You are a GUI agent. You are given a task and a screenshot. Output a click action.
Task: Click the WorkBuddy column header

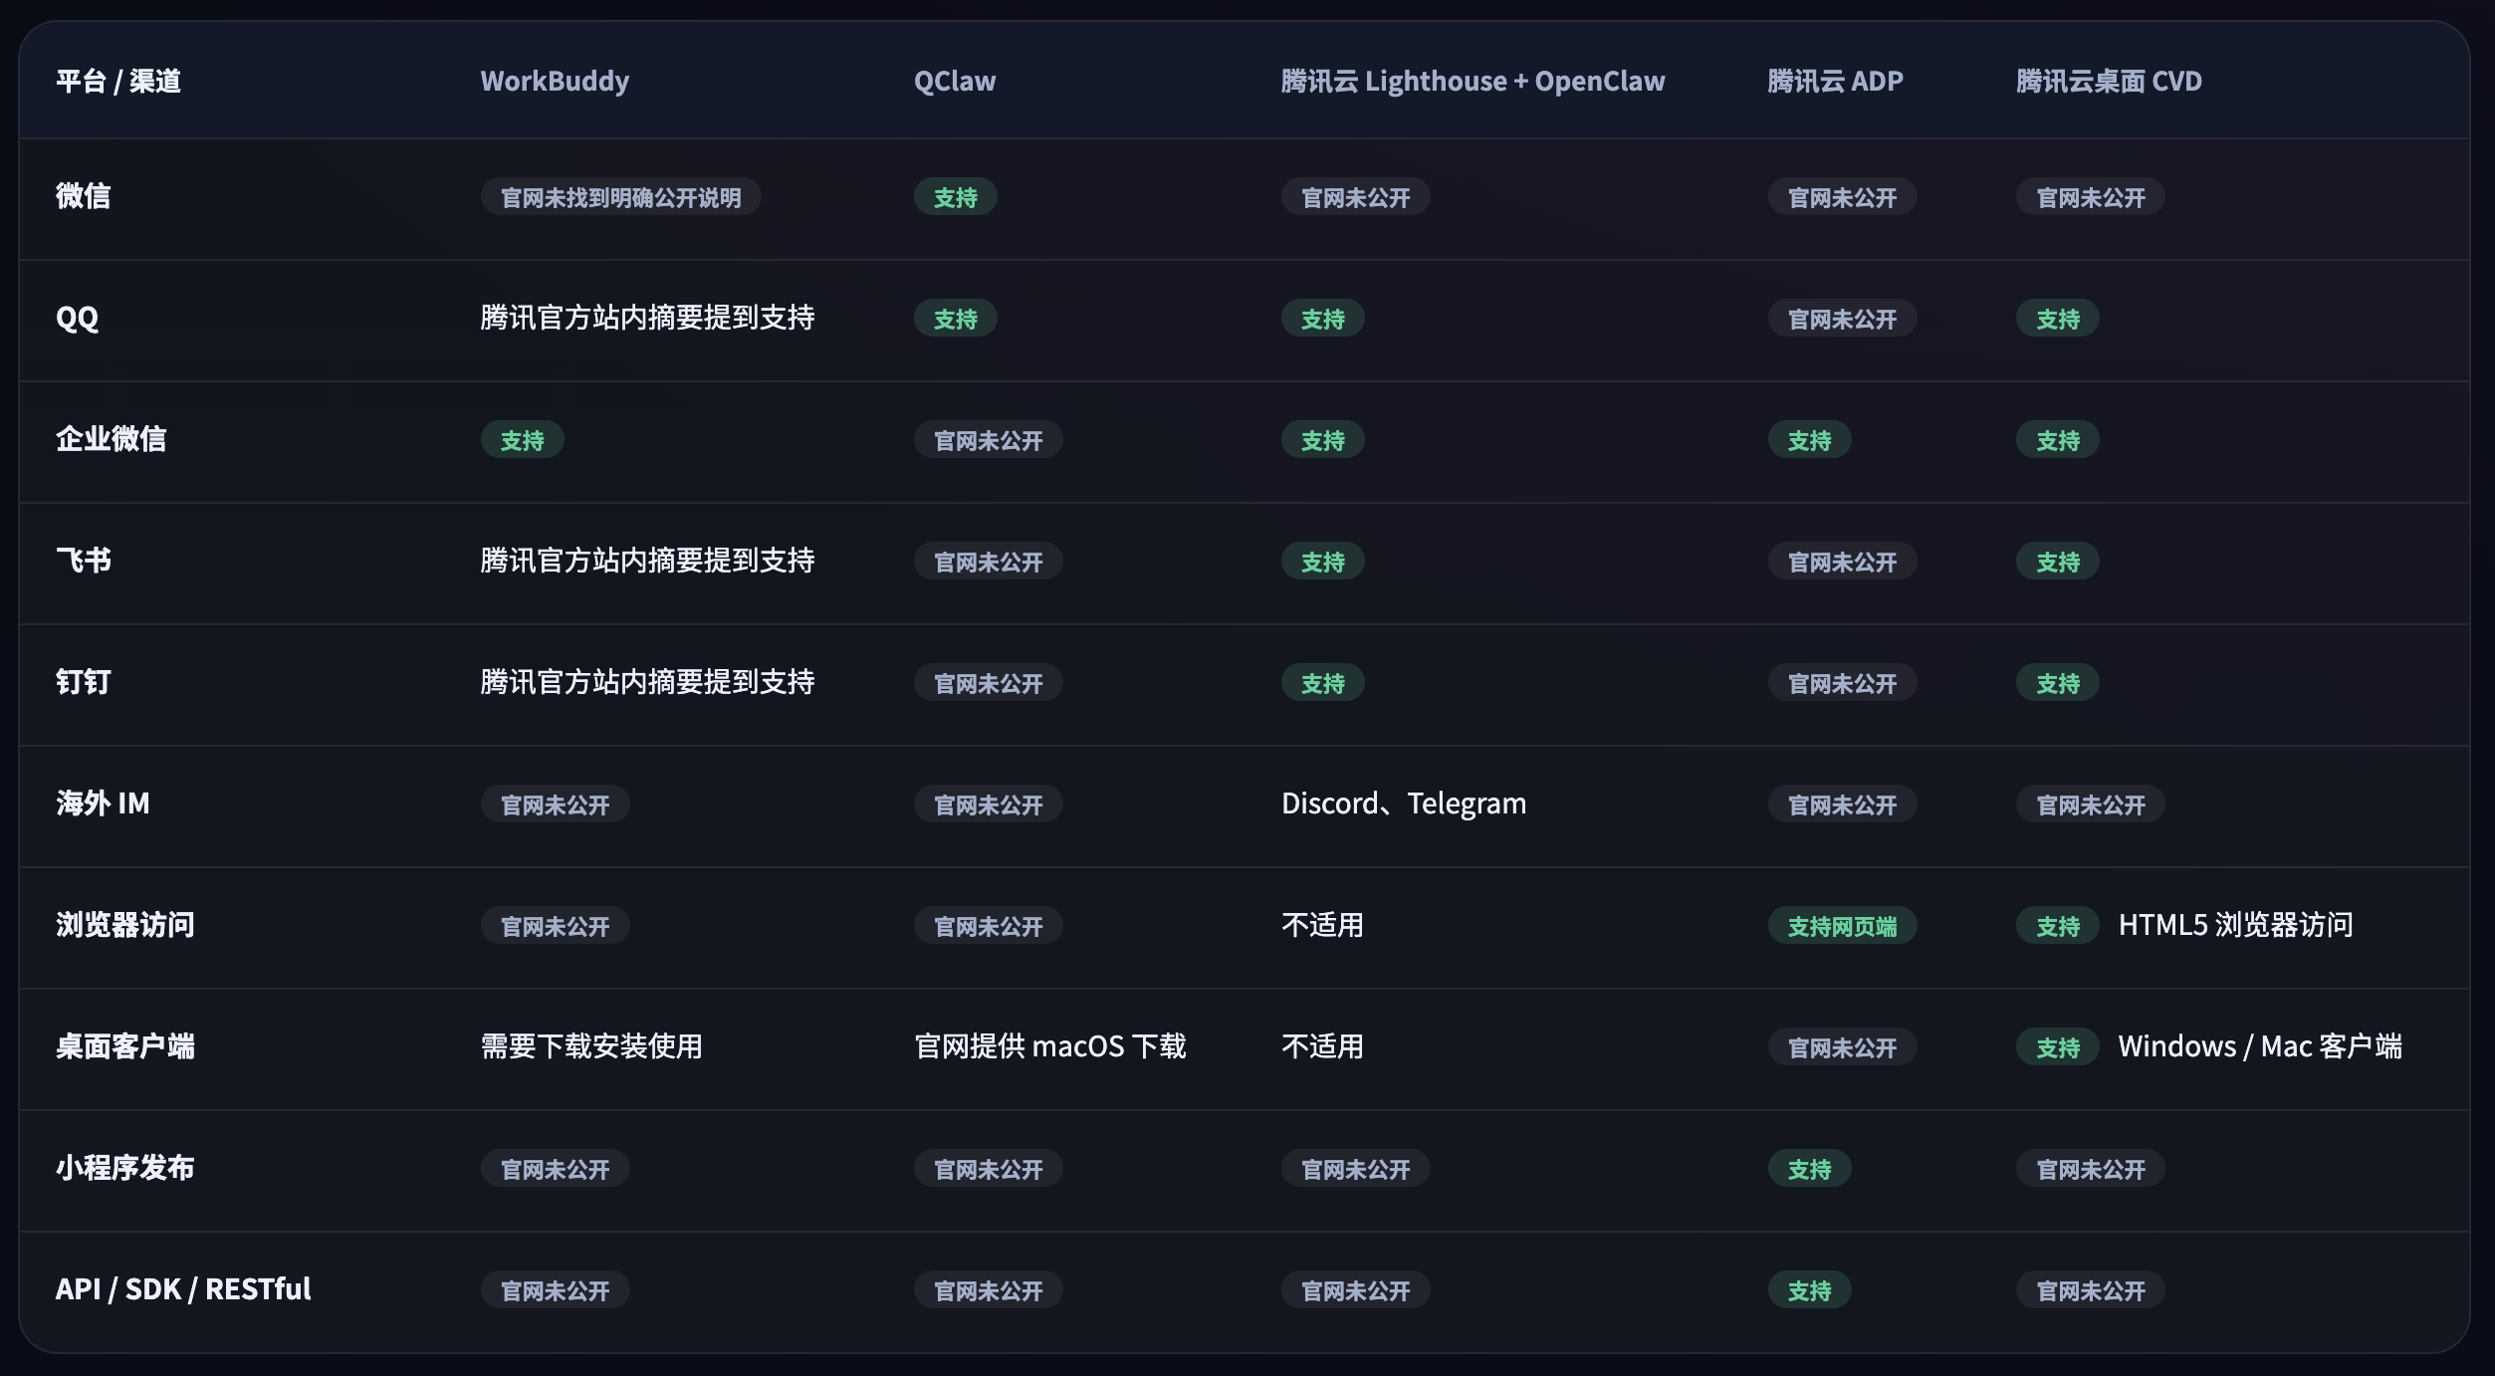[555, 81]
